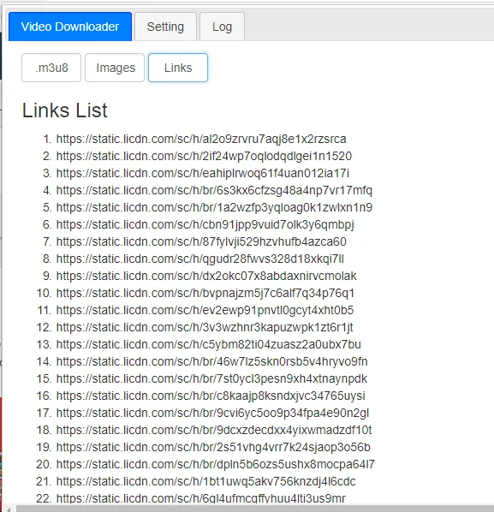Click the Links List heading
Screen dimensions: 494x512
tap(65, 110)
